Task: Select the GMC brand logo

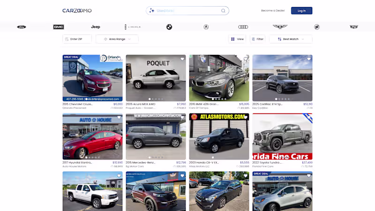Action: coord(59,27)
